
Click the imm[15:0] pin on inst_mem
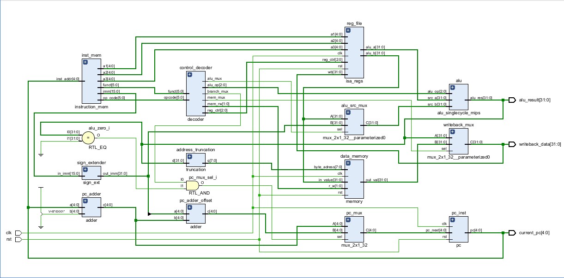110,91
